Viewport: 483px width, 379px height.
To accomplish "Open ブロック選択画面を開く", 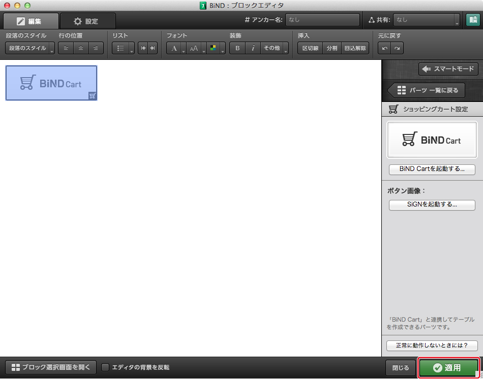I will click(x=51, y=367).
